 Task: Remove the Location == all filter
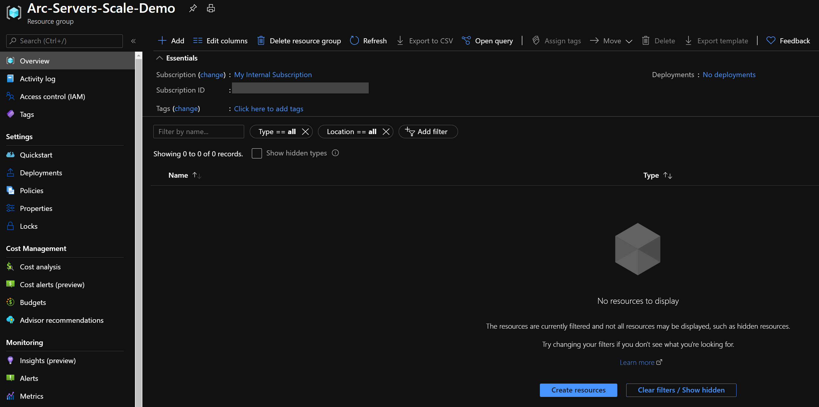tap(386, 132)
